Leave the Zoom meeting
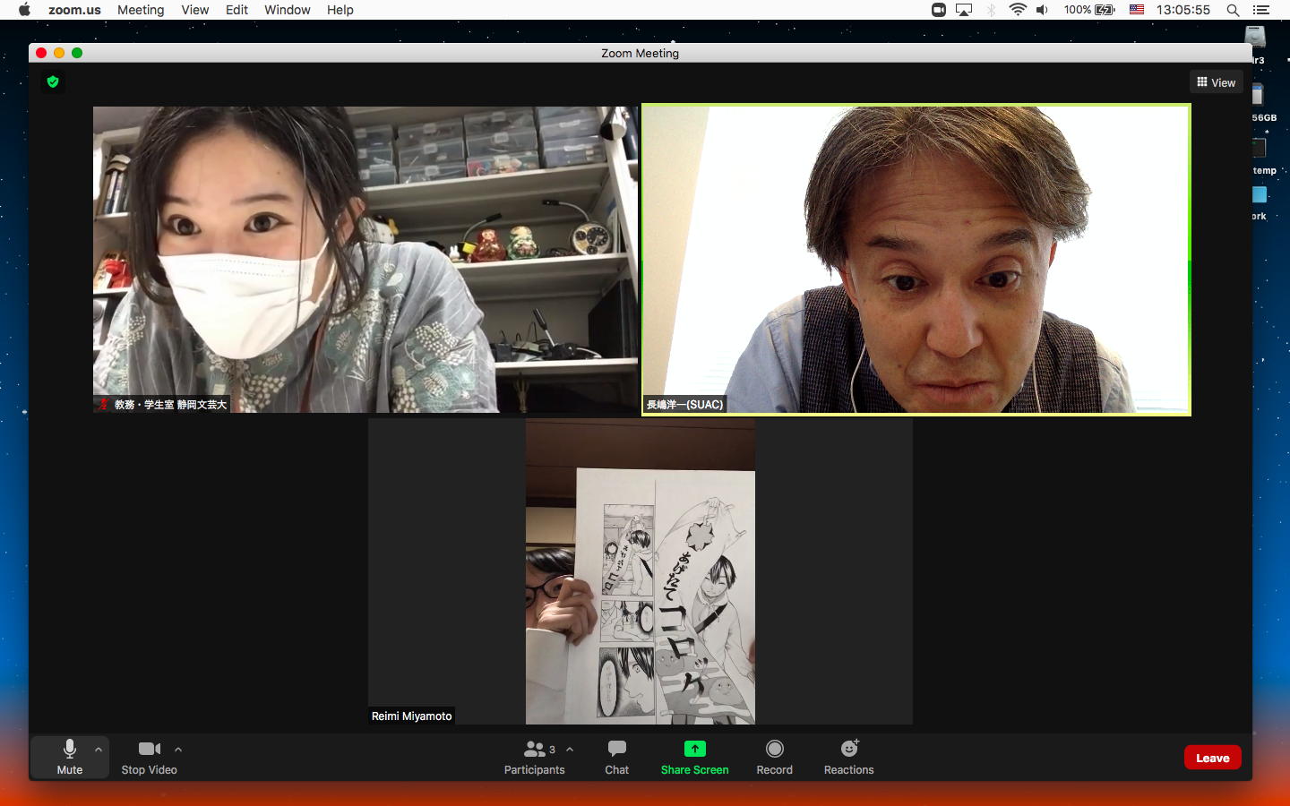1290x806 pixels. click(x=1213, y=758)
